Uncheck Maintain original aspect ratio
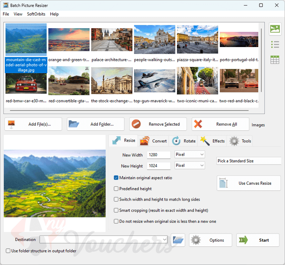The height and width of the screenshot is (265, 285). pos(116,178)
